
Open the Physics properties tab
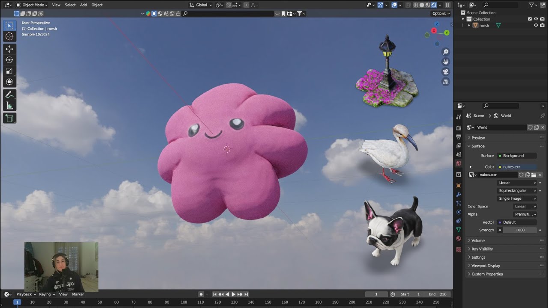[x=459, y=212]
